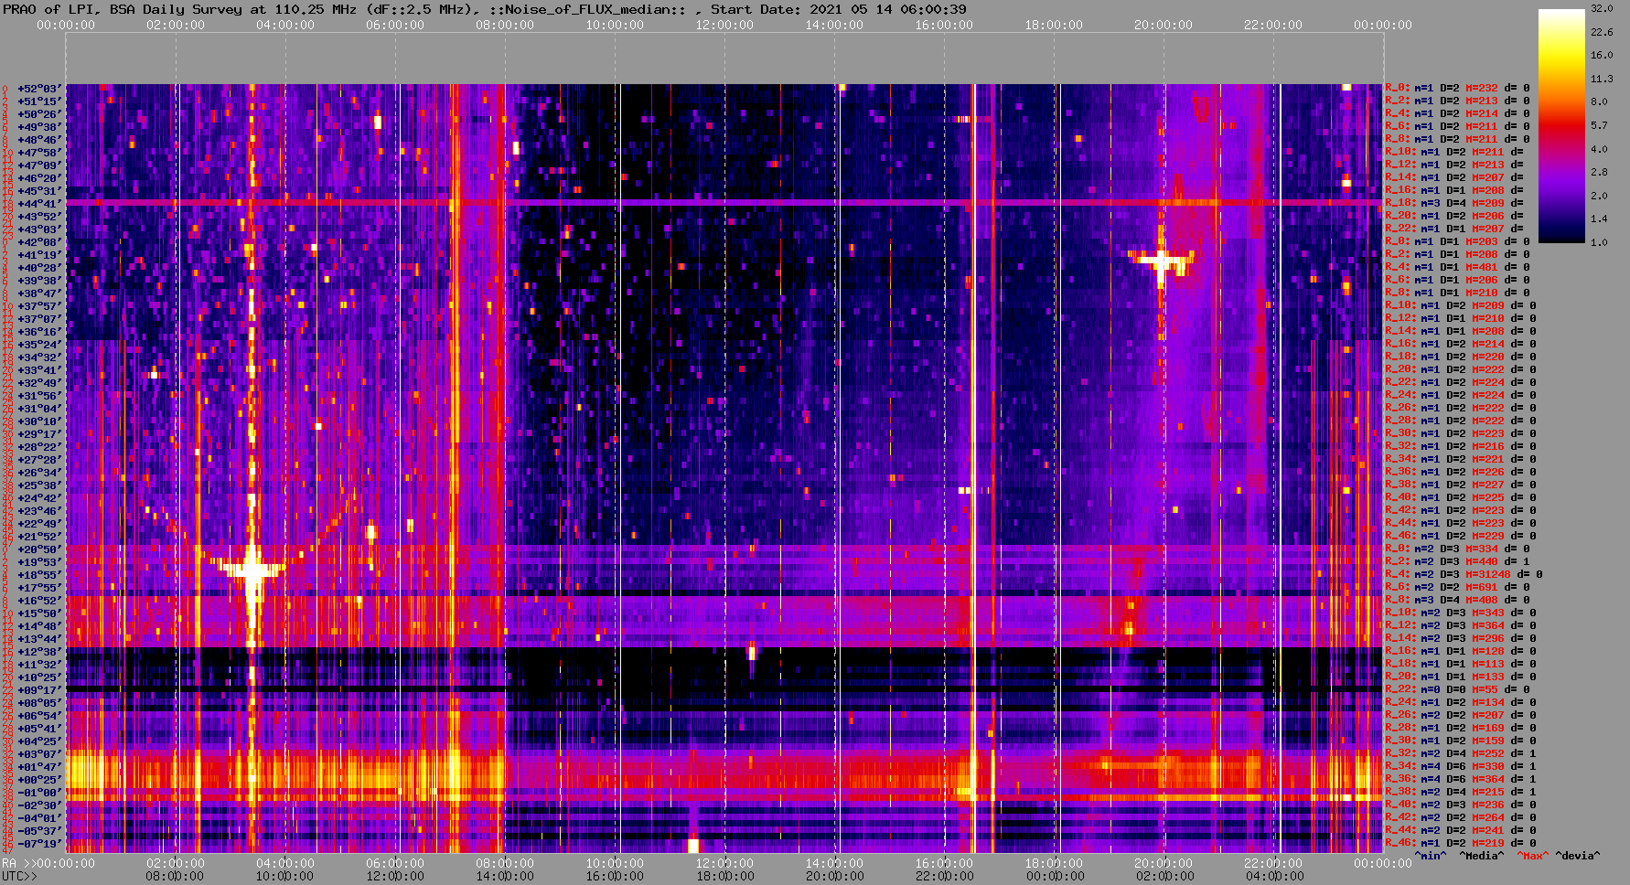This screenshot has height=885, width=1630.
Task: Click the 5.7 color scale value
Action: click(x=1599, y=125)
